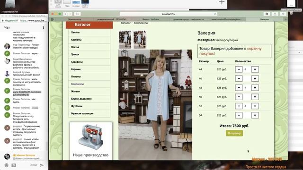The width and height of the screenshot is (303, 170).
Task: Switch to Живая лента Safari tab
Action: point(74,19)
